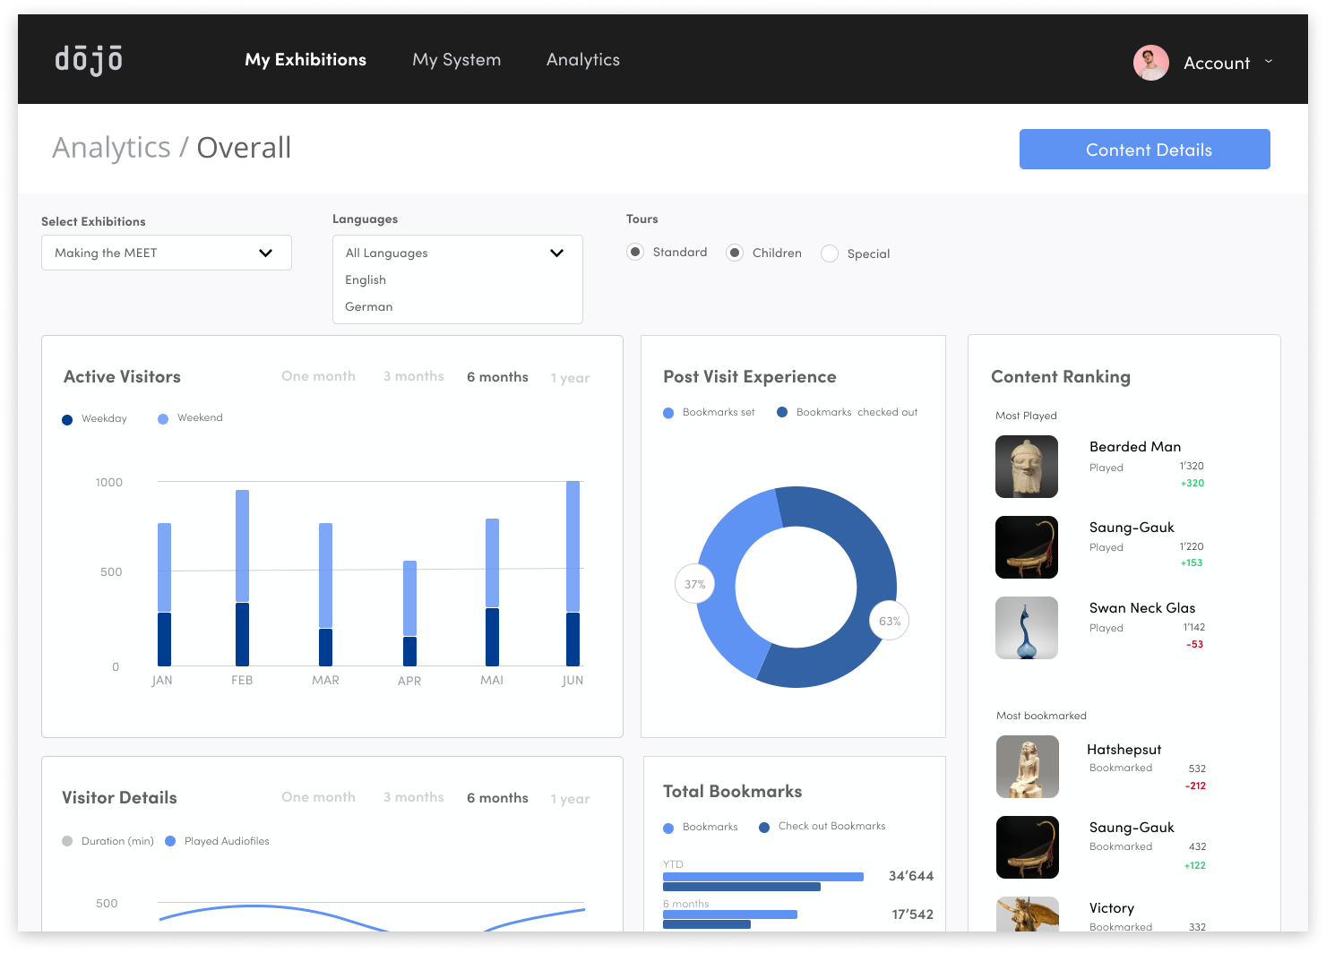
Task: Open the Swan Neck Glas thumbnail
Action: 1027,628
